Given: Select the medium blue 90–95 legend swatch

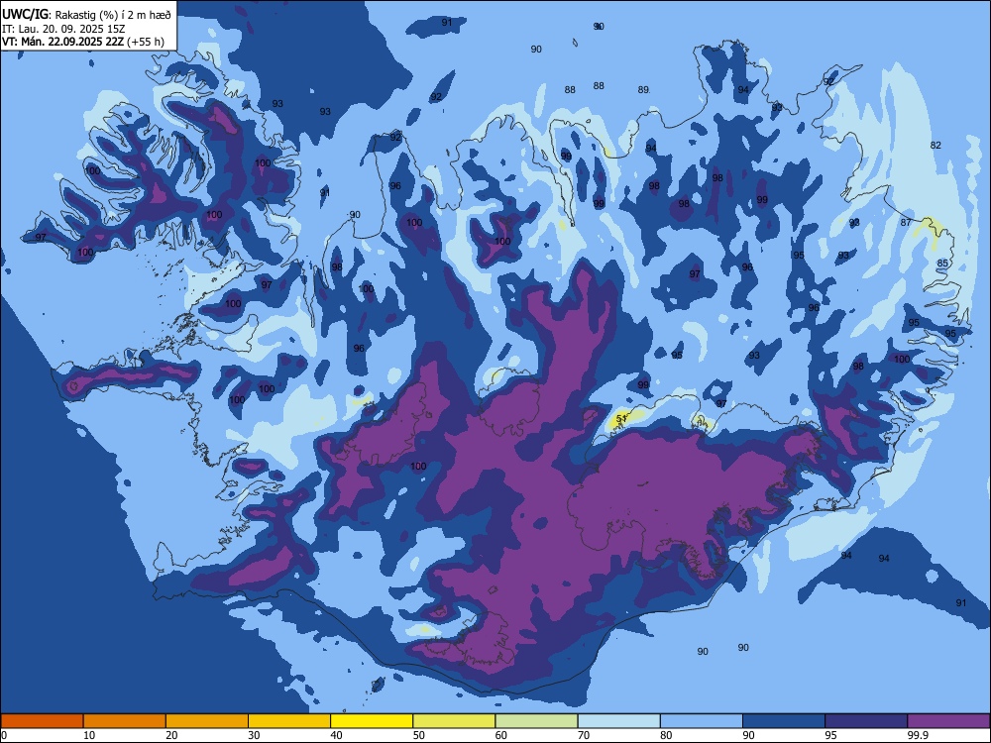Looking at the screenshot, I should (784, 721).
